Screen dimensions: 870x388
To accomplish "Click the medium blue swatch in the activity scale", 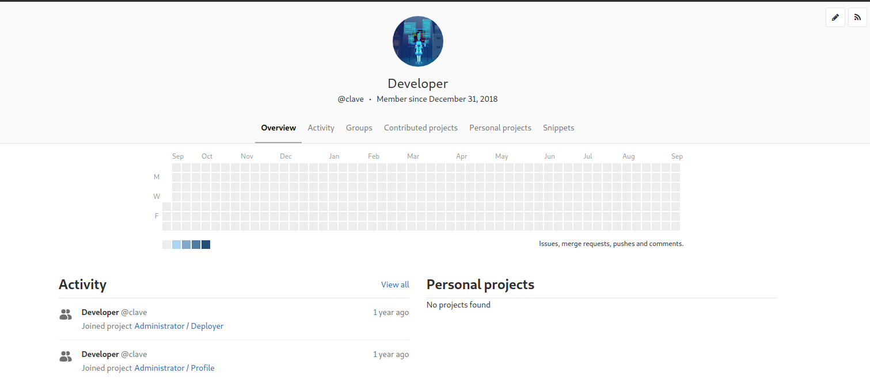I will [185, 244].
